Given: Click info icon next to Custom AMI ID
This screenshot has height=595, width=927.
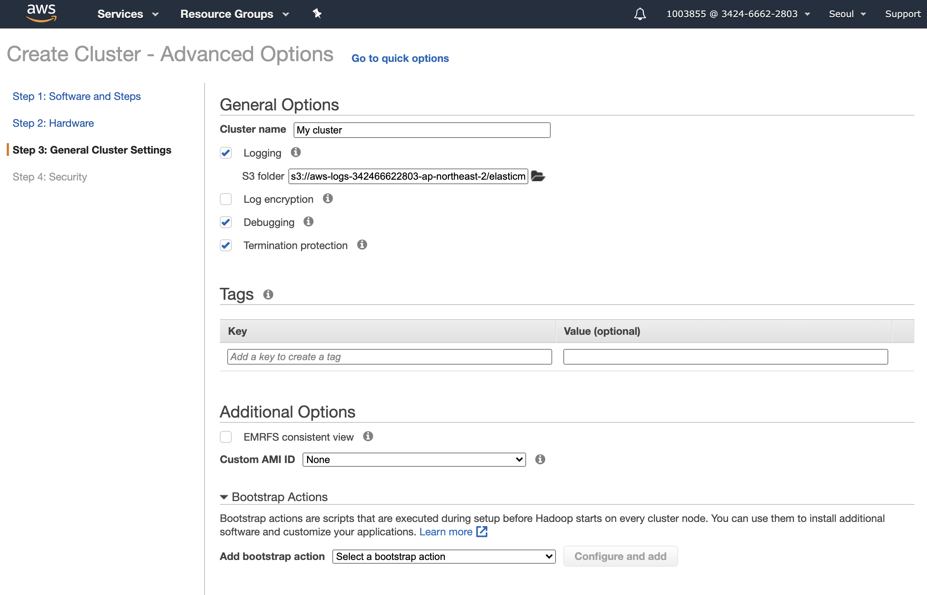Looking at the screenshot, I should 540,459.
